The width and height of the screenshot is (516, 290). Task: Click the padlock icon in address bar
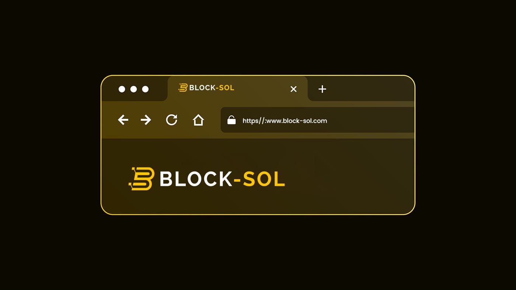click(x=231, y=120)
